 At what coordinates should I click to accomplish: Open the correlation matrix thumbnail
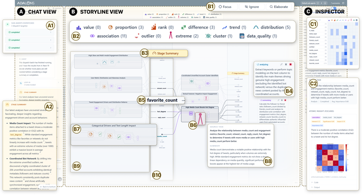point(333,158)
